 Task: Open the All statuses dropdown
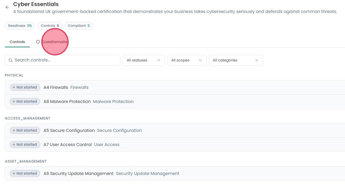coord(144,60)
